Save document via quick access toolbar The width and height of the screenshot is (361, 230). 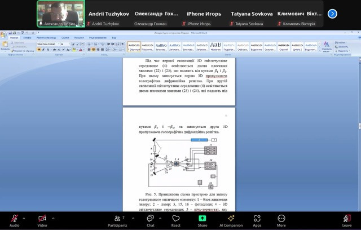pyautogui.click(x=10, y=33)
